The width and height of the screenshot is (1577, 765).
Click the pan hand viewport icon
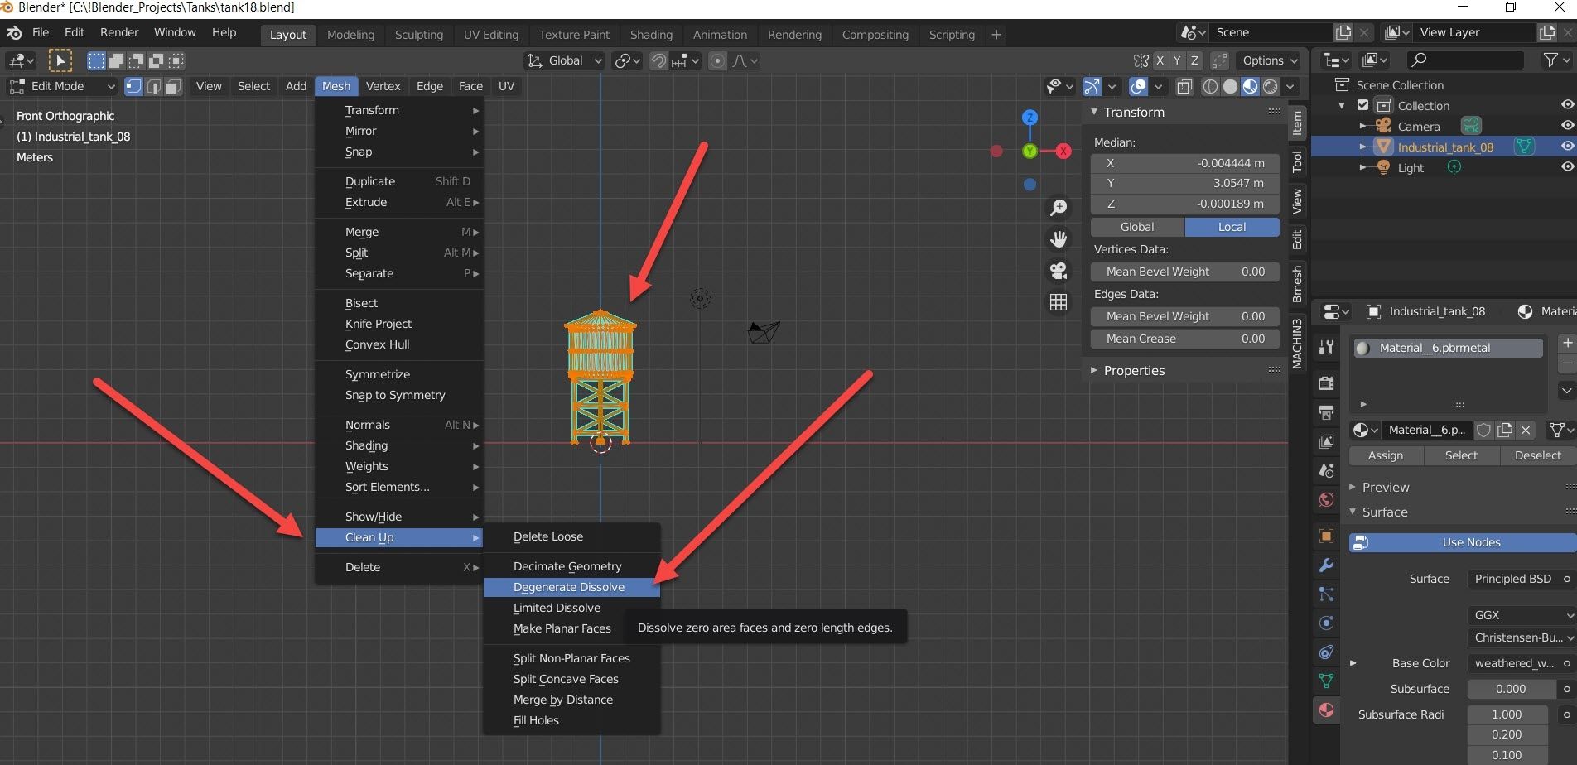1058,239
